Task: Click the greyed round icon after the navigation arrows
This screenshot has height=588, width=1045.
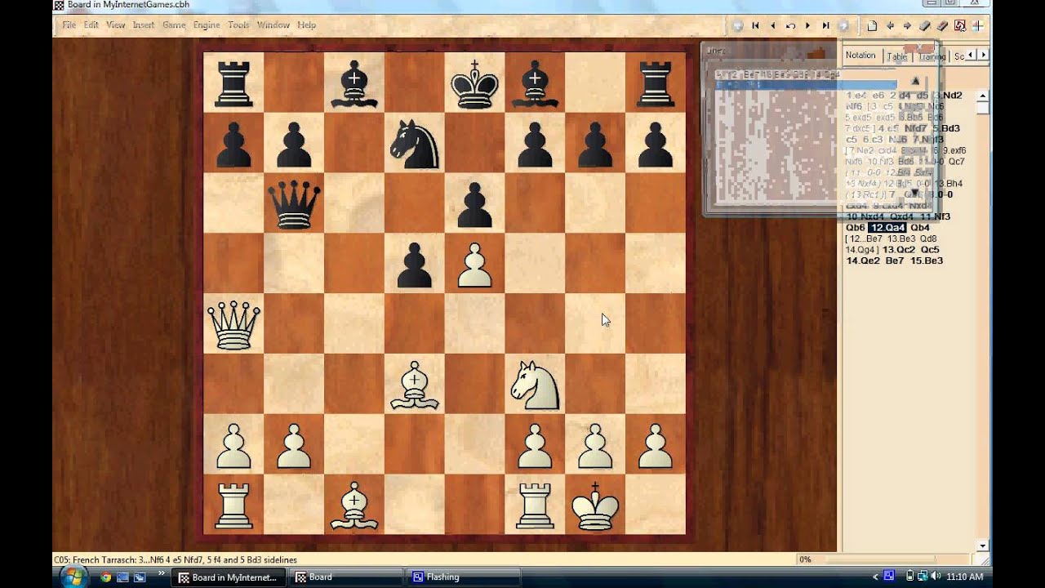Action: 843,25
